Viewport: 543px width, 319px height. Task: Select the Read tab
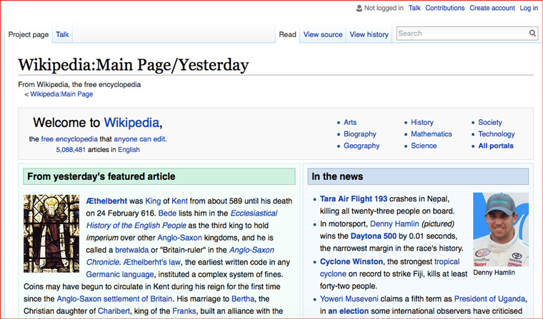287,34
